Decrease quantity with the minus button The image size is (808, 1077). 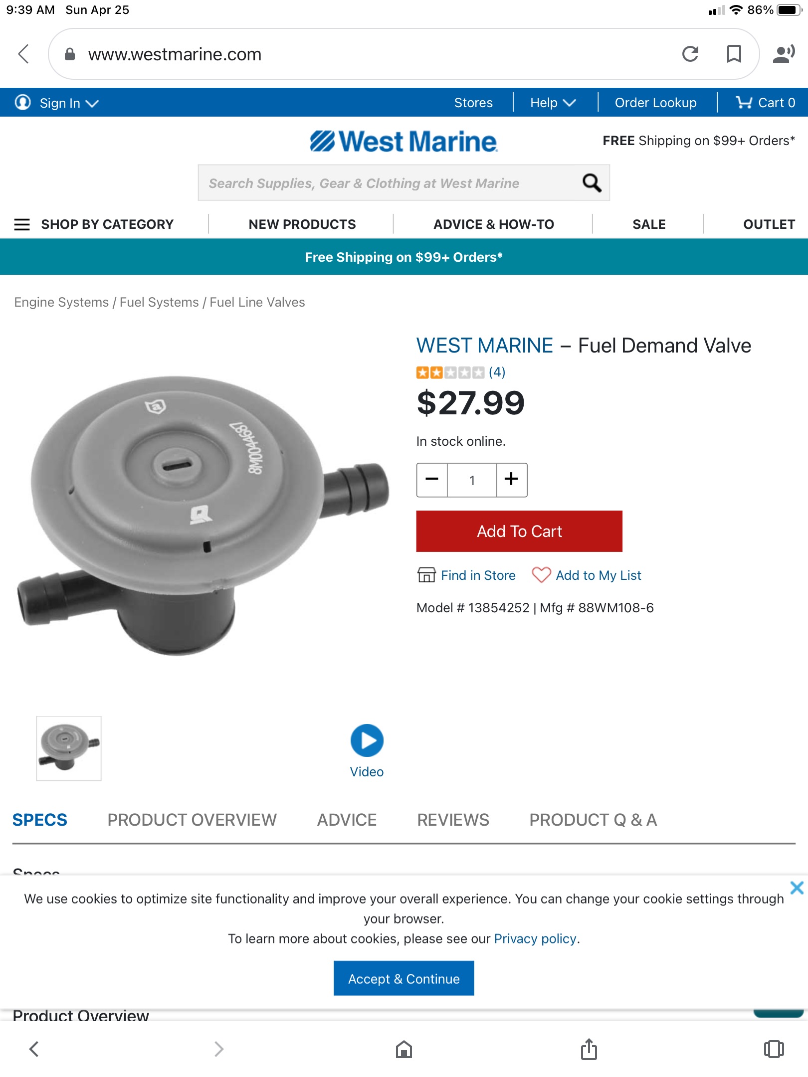432,480
